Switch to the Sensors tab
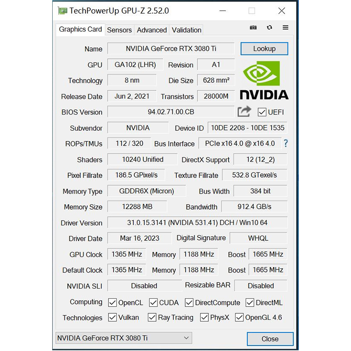 (x=119, y=30)
